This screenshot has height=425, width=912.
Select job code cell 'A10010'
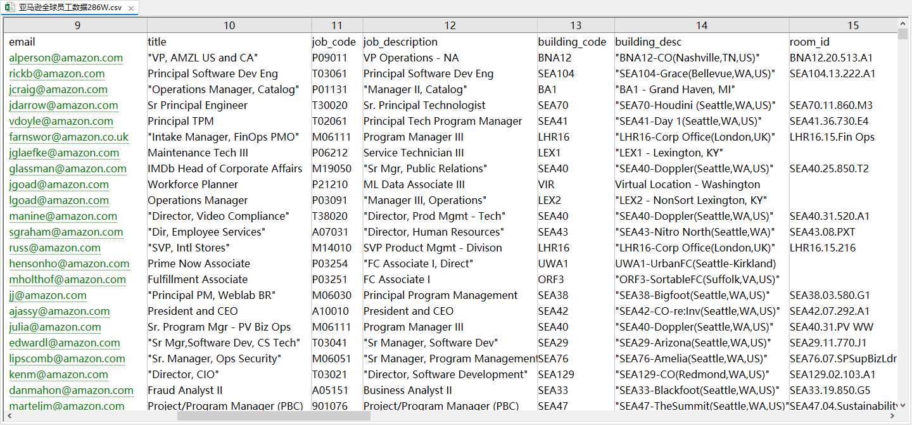pyautogui.click(x=337, y=311)
